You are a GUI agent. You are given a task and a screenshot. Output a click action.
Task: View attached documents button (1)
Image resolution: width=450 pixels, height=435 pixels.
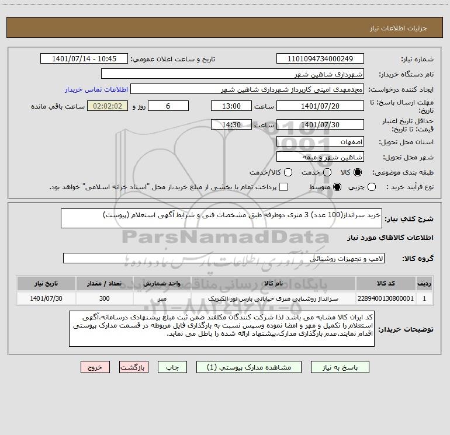[249, 367]
